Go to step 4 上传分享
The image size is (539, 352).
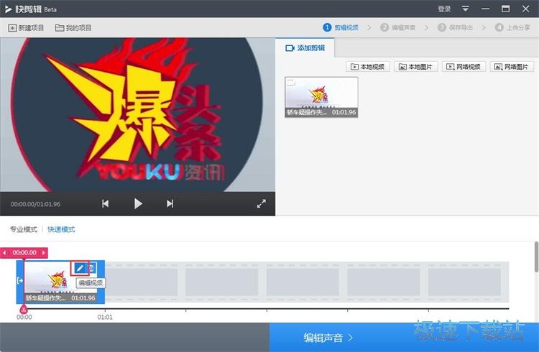point(512,27)
